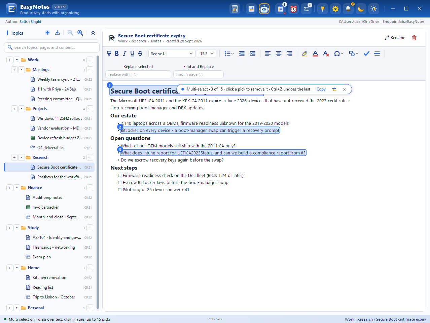430x323 pixels.
Task: Click the blue checkmark toolbar icon
Action: click(x=366, y=53)
